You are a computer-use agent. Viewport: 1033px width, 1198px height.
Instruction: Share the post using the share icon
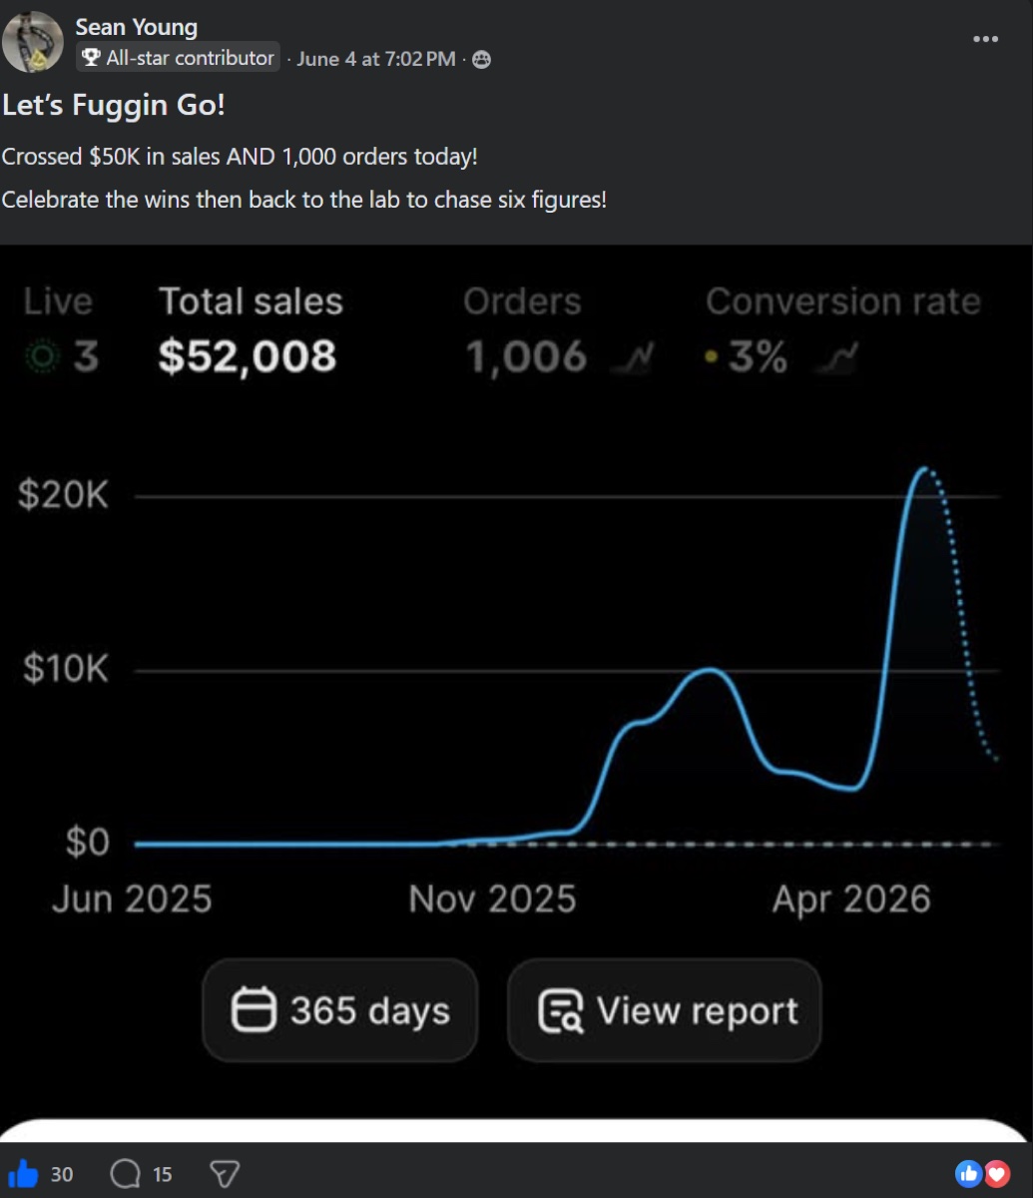(x=225, y=1173)
